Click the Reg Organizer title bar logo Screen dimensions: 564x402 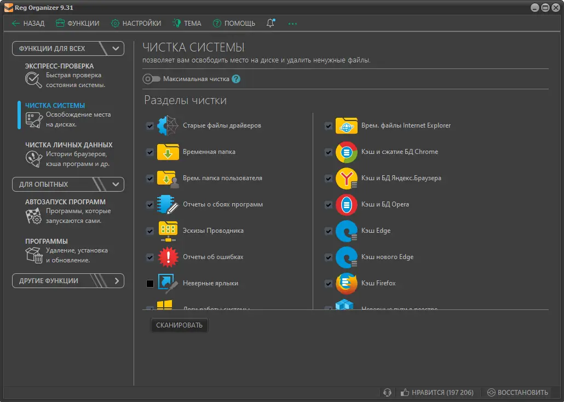[x=8, y=8]
